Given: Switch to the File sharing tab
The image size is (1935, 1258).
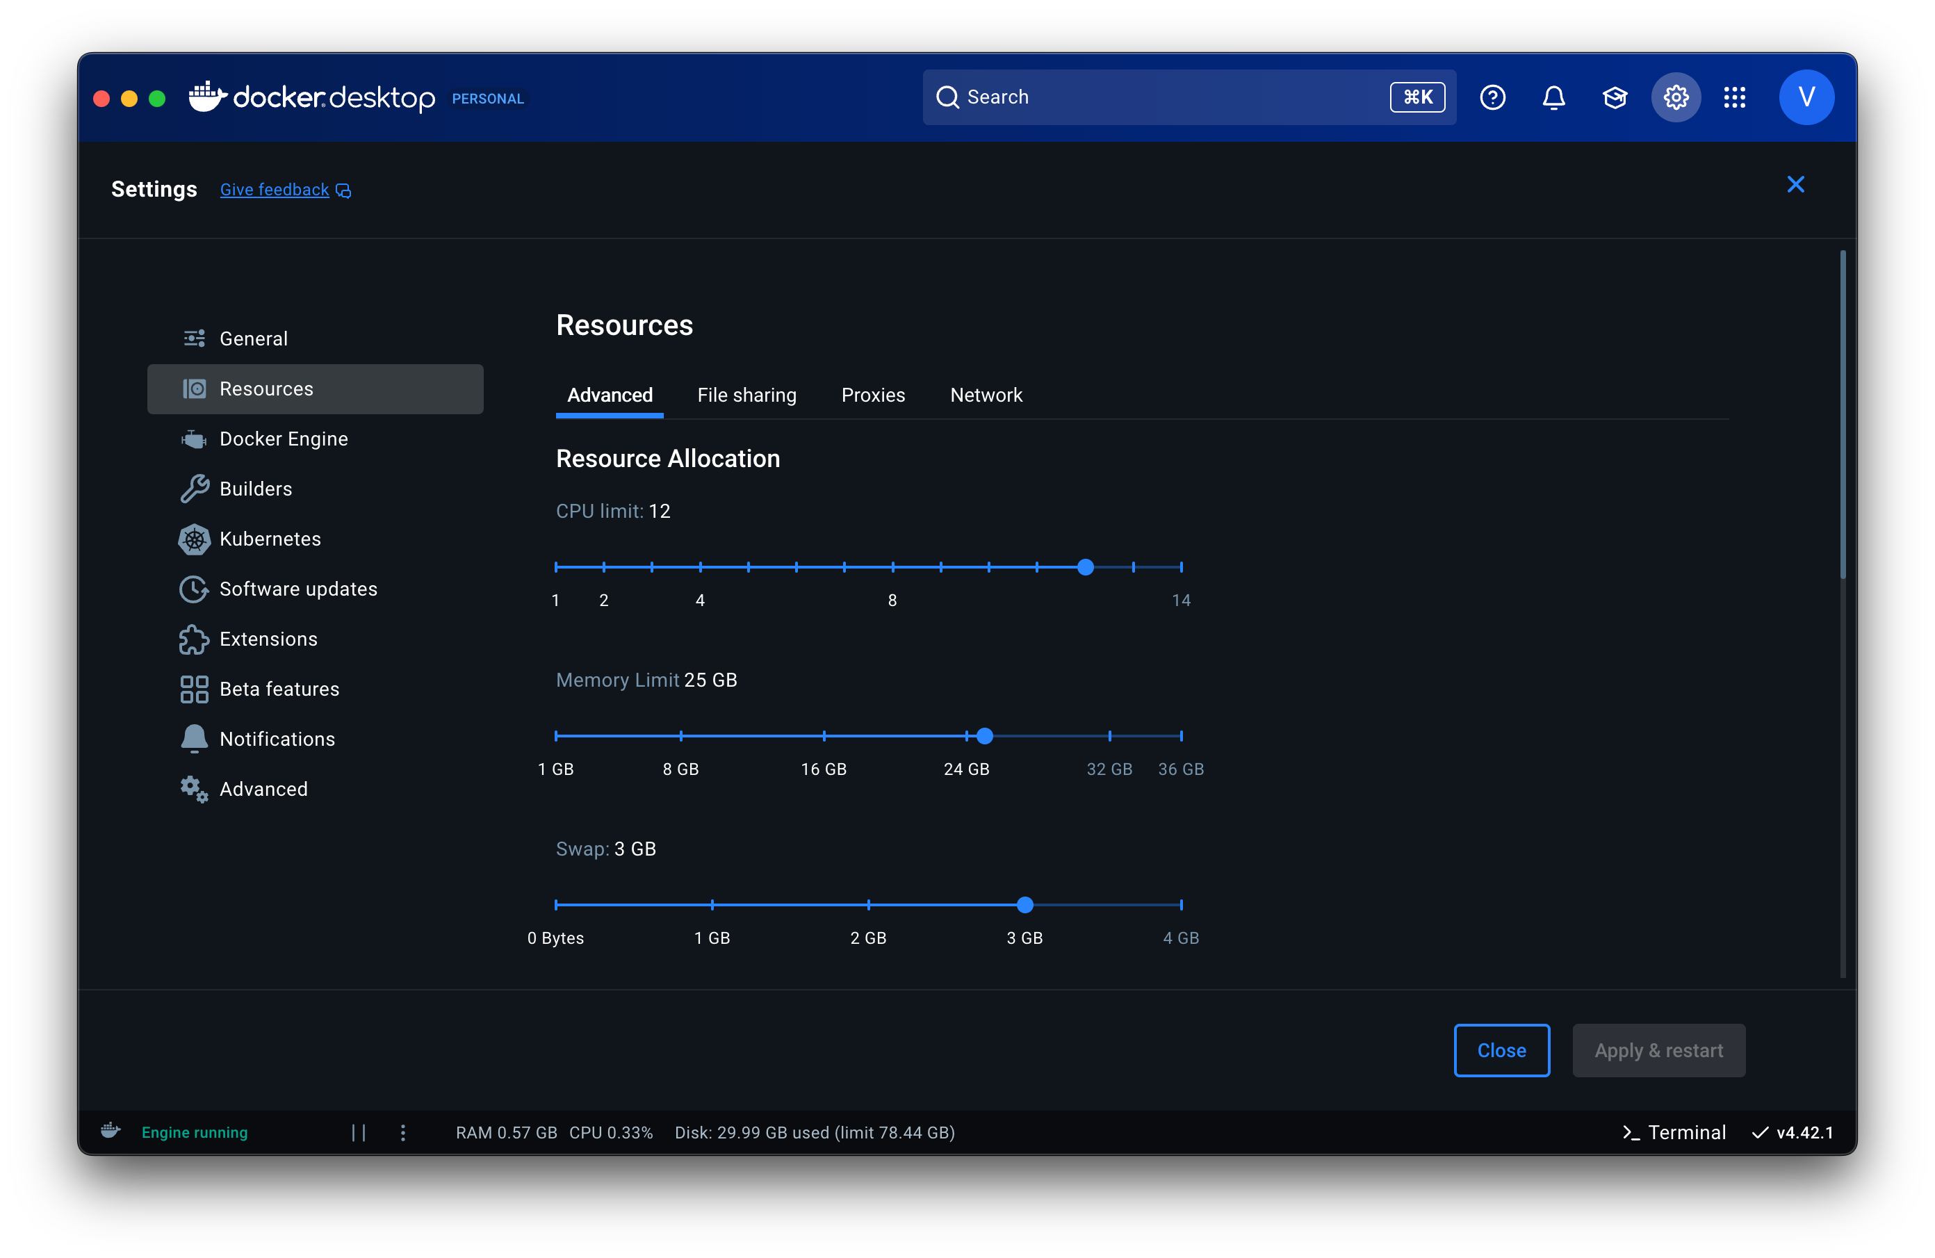Looking at the screenshot, I should [746, 395].
